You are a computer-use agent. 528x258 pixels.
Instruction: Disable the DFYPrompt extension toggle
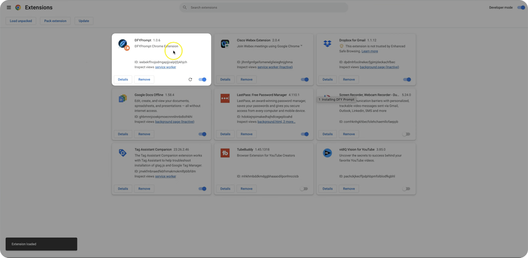202,80
